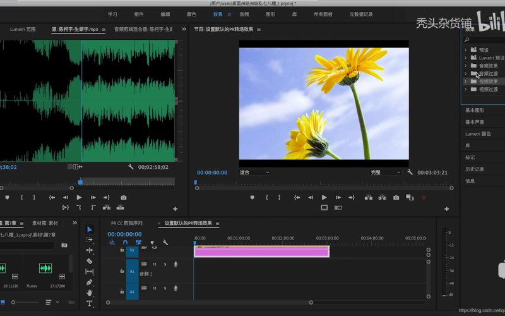505x316 pixels.
Task: Toggle Safe Margins in Program monitor
Action: point(324,208)
